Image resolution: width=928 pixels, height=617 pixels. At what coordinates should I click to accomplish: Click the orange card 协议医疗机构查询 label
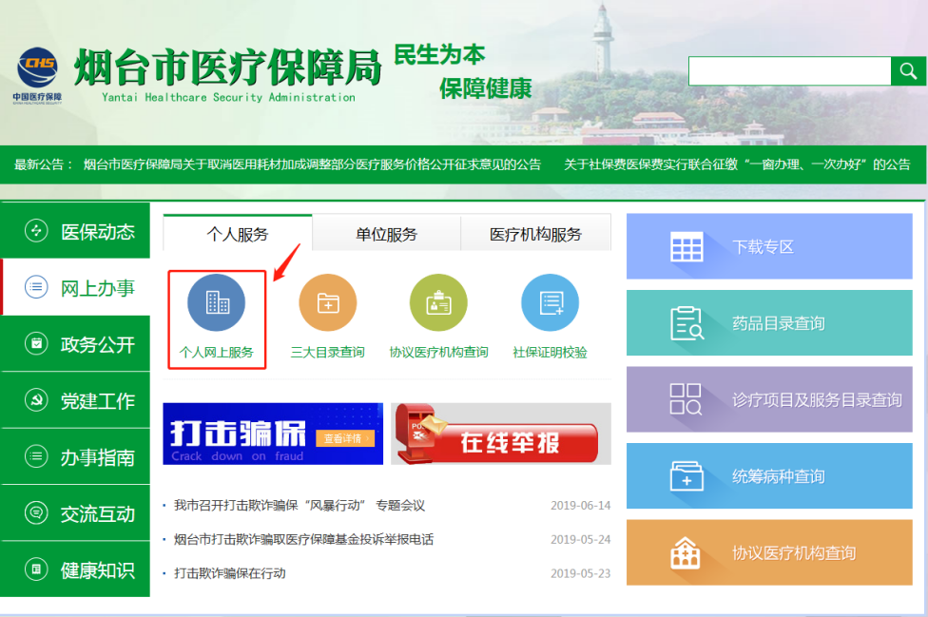pyautogui.click(x=794, y=553)
